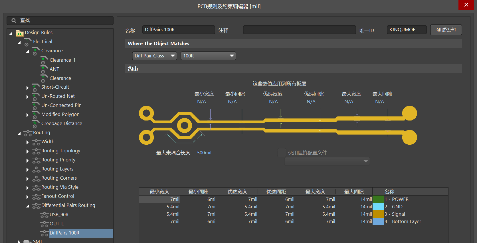The height and width of the screenshot is (243, 477).
Task: Enable the use impedance profile checkbox
Action: click(282, 153)
